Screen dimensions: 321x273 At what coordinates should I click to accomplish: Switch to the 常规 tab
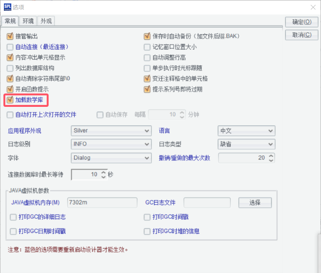point(10,21)
